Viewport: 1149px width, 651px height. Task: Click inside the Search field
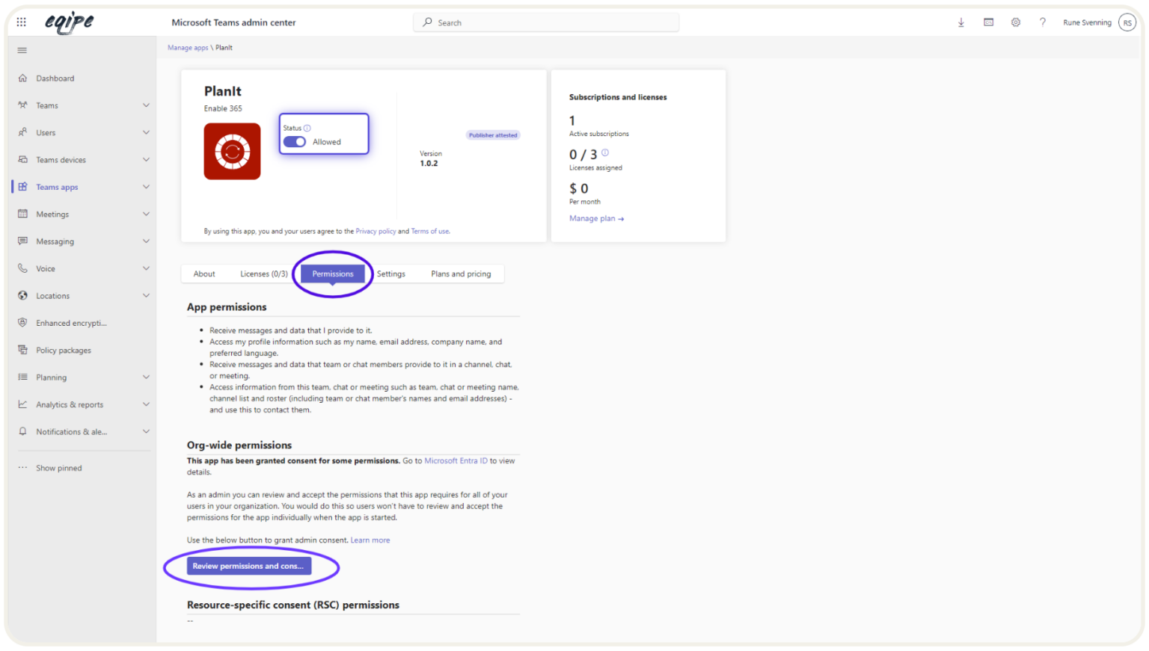(x=545, y=22)
